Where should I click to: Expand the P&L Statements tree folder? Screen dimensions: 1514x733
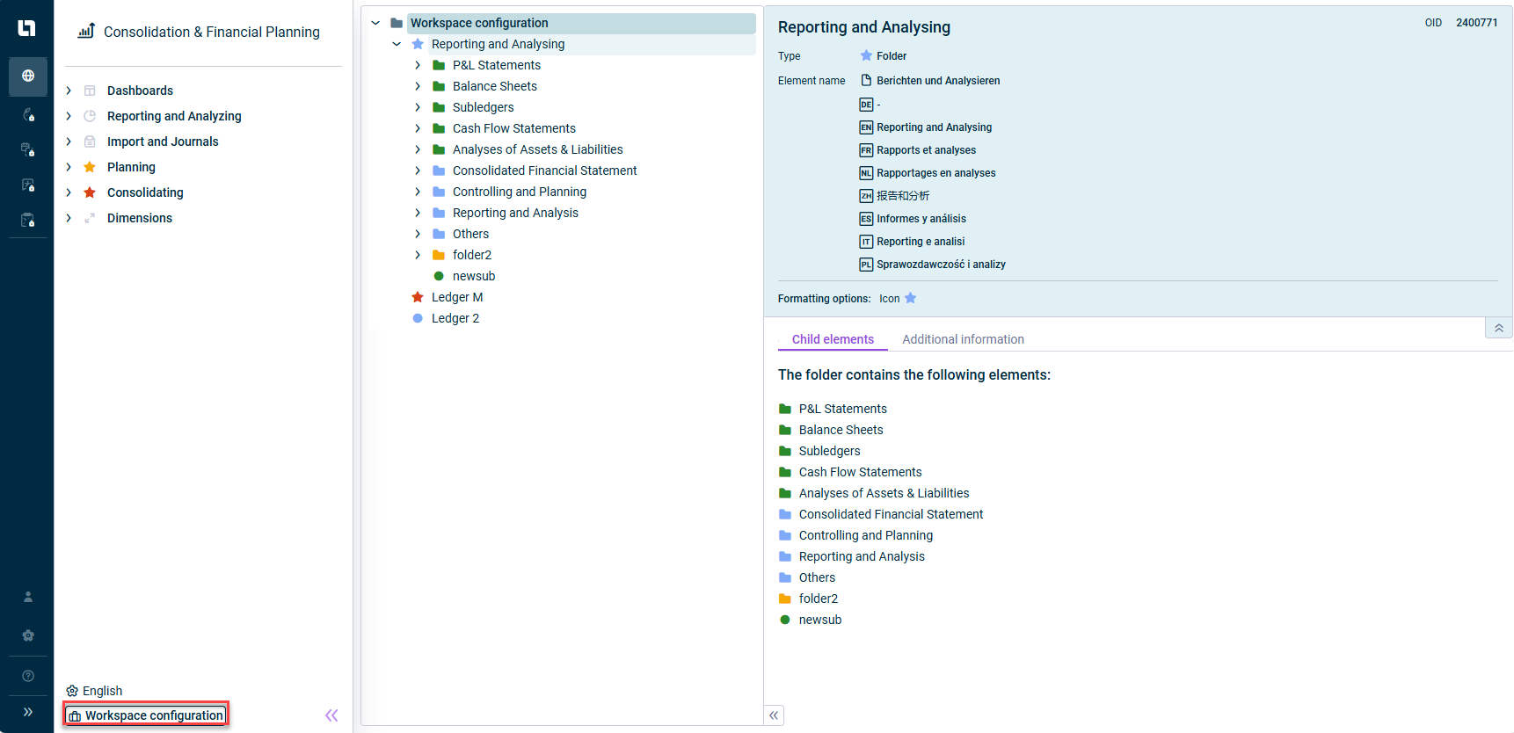(x=418, y=65)
